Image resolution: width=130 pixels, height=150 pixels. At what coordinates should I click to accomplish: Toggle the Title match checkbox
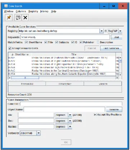click(46, 42)
